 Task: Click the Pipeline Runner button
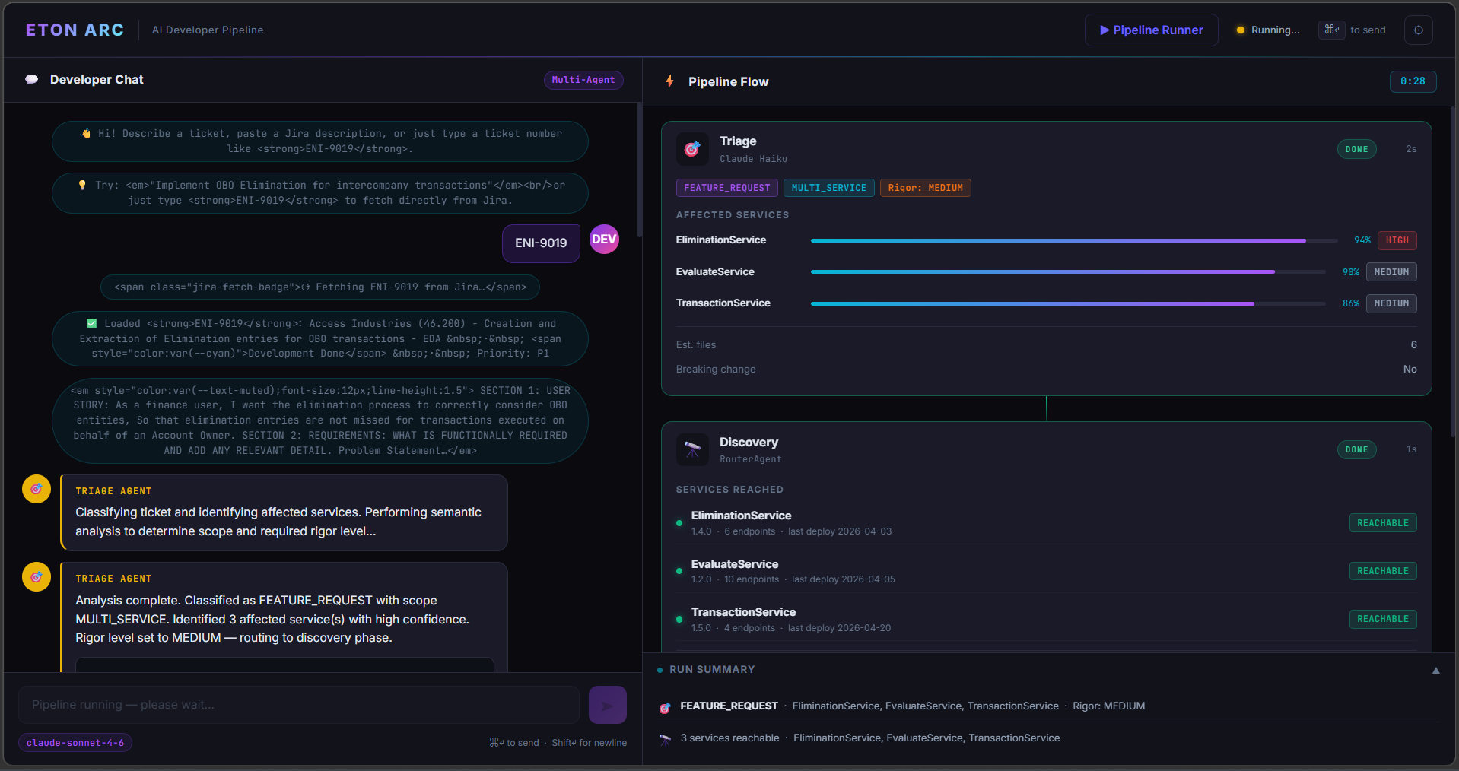coord(1151,30)
